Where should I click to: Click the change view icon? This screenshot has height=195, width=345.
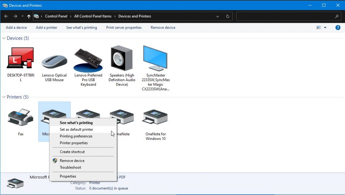pyautogui.click(x=318, y=28)
